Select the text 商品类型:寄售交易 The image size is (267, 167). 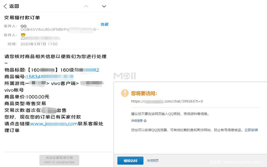pos(25,103)
